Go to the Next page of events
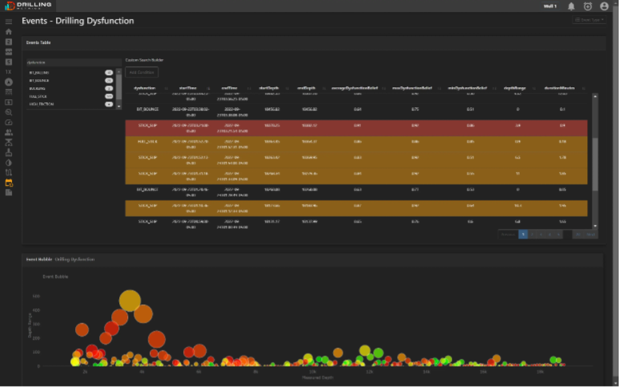This screenshot has width=620, height=388. click(x=591, y=234)
